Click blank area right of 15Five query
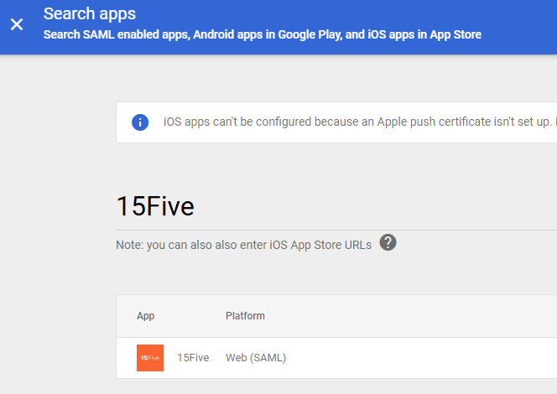Image resolution: width=557 pixels, height=394 pixels. pyautogui.click(x=377, y=207)
